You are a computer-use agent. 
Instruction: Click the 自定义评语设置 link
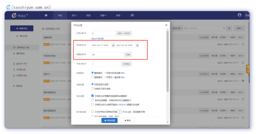coord(97,39)
